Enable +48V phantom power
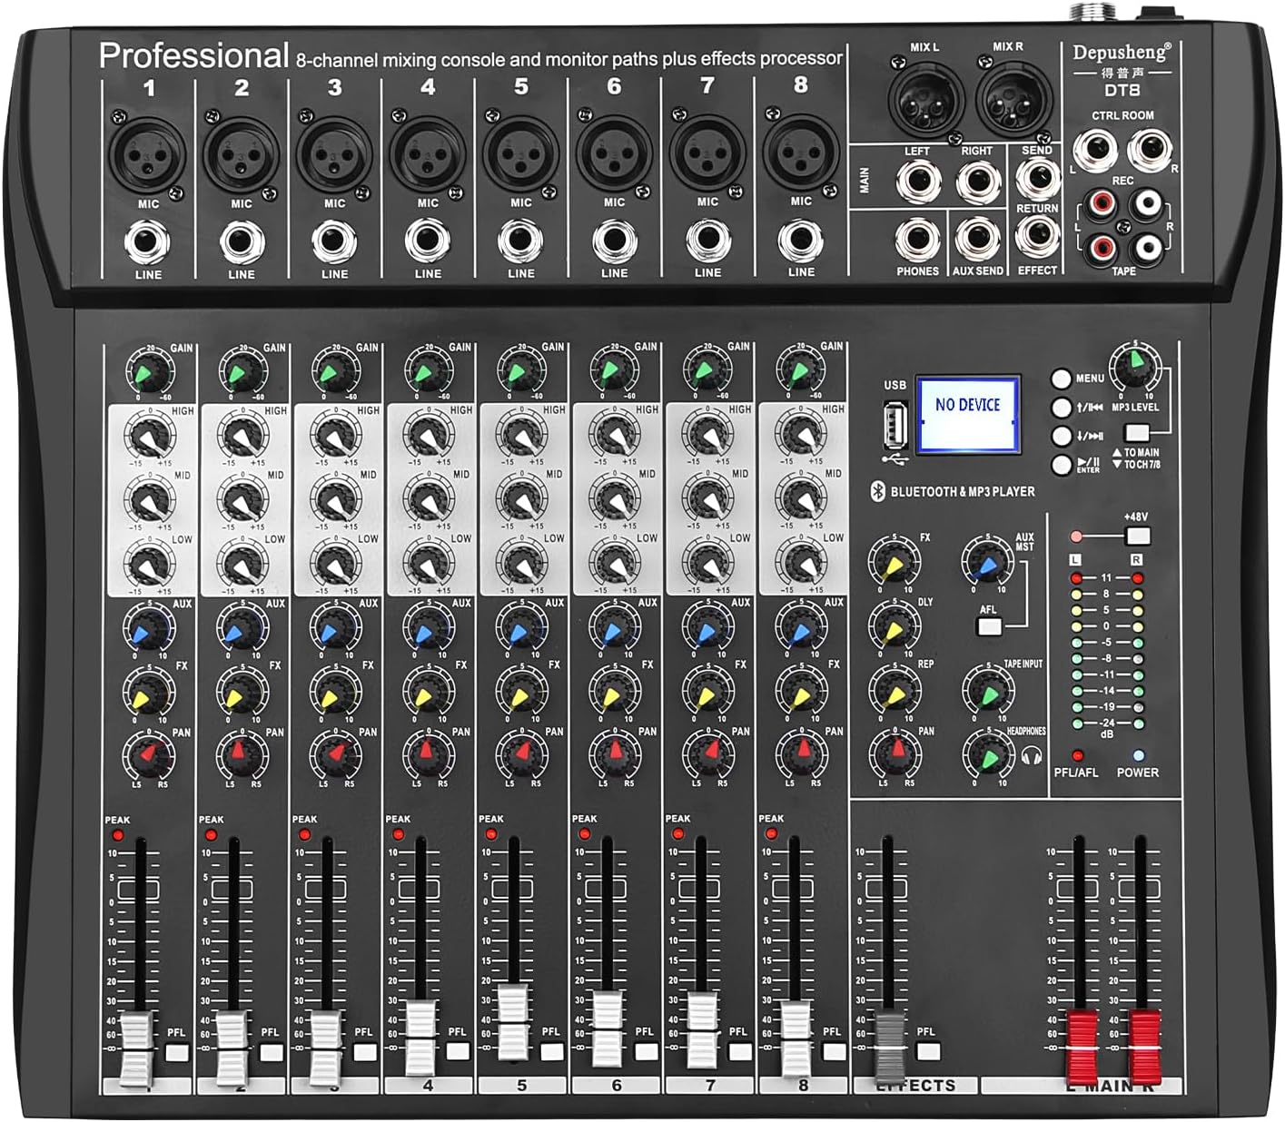 point(1138,536)
